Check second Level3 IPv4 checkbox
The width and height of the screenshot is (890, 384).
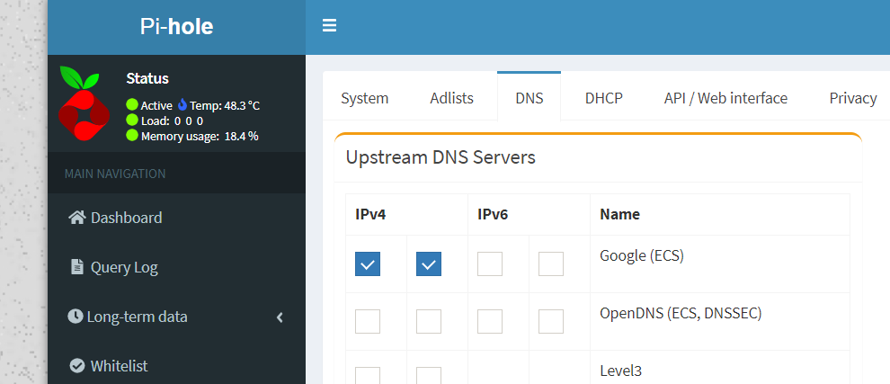(429, 376)
